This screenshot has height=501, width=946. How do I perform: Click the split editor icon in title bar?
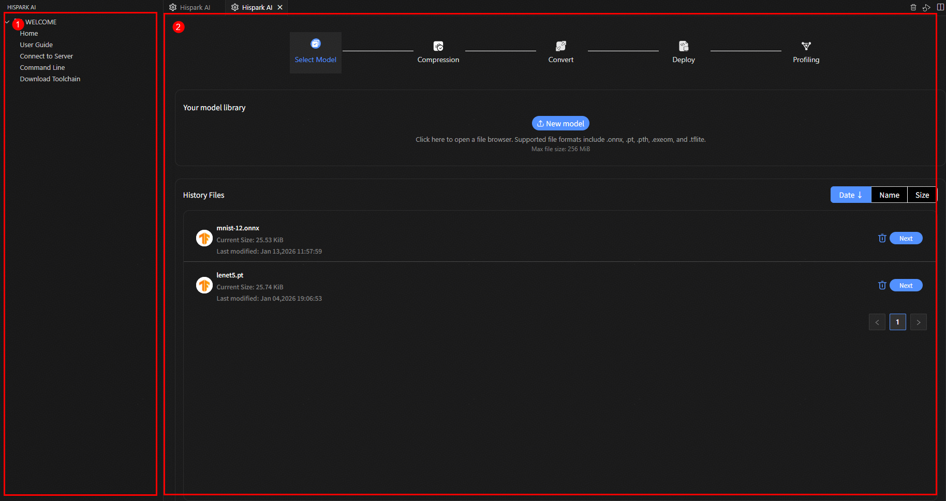pyautogui.click(x=940, y=7)
